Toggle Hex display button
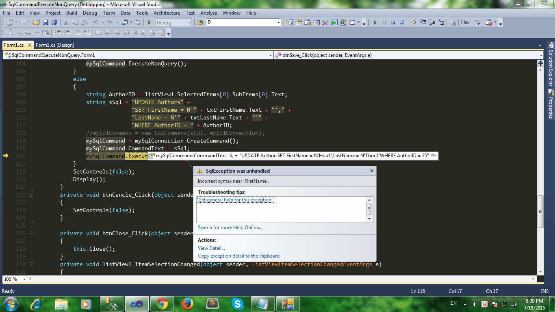This screenshot has height=312, width=555. click(465, 22)
